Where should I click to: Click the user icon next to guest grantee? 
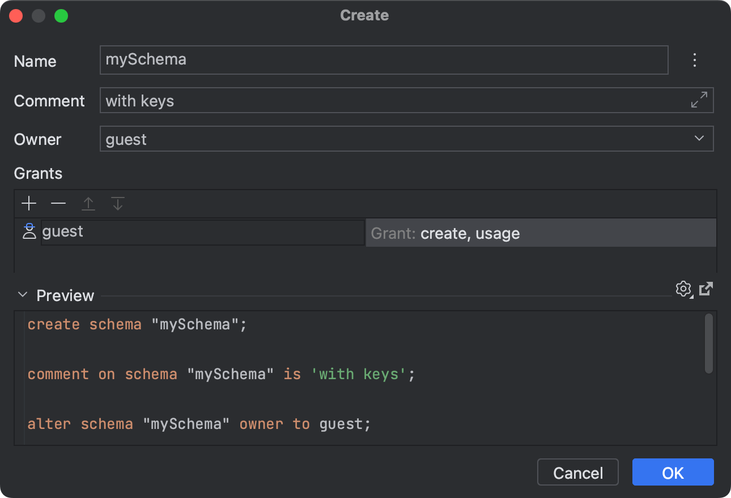click(x=28, y=231)
